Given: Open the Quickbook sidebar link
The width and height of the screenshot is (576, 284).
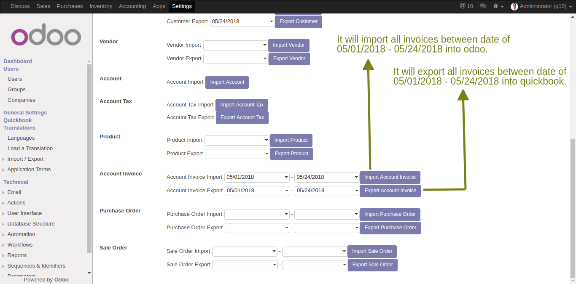Looking at the screenshot, I should 18,120.
